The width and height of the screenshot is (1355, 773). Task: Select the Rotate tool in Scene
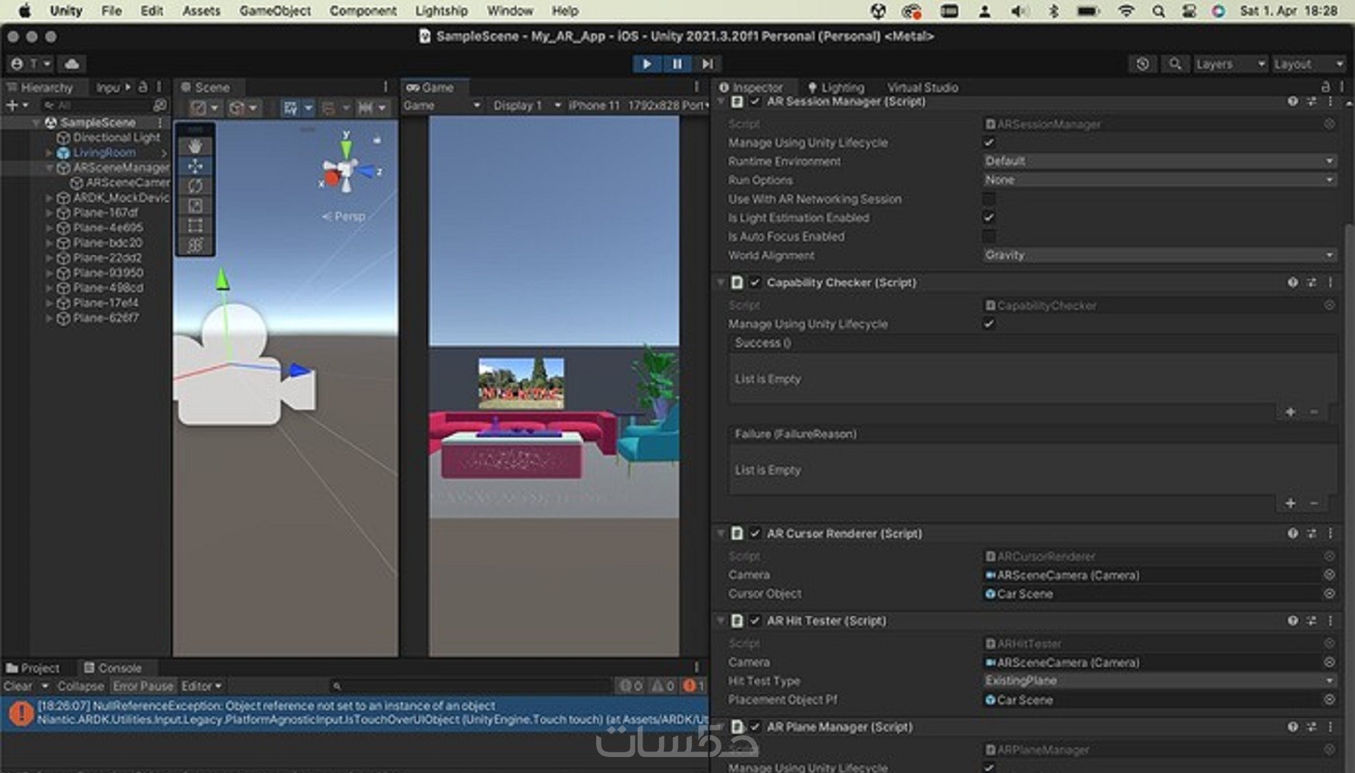pyautogui.click(x=195, y=186)
